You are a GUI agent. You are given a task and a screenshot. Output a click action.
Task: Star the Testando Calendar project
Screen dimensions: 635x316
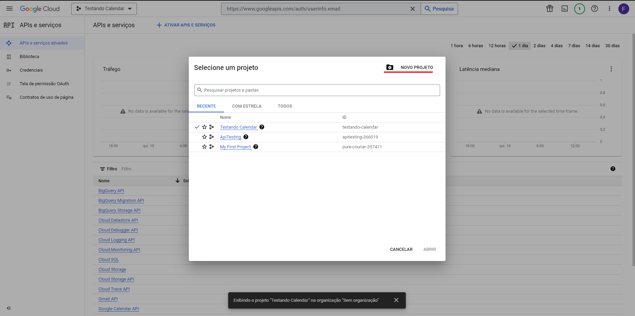pos(204,127)
